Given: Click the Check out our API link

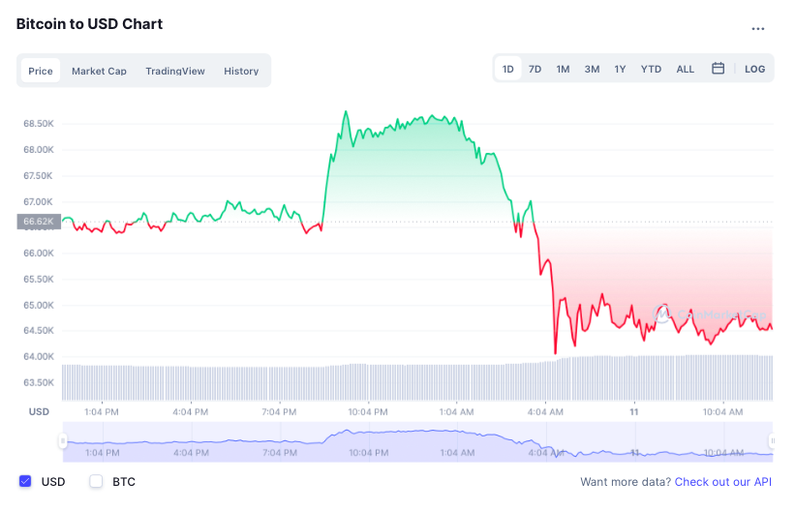Looking at the screenshot, I should [x=724, y=481].
